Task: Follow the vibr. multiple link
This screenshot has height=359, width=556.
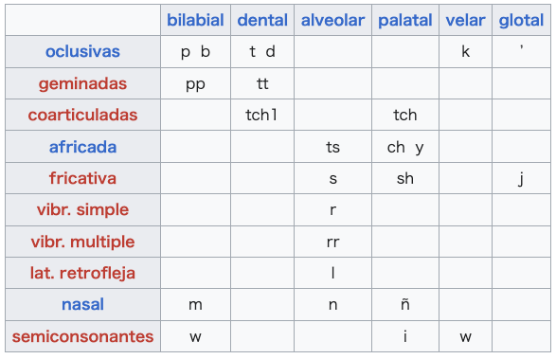Action: tap(82, 242)
